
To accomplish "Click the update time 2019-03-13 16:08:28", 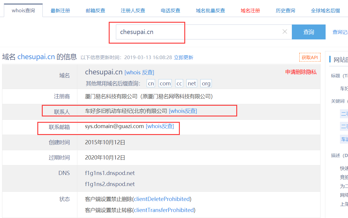I will click(148, 57).
